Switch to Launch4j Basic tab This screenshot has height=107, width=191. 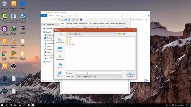(63, 23)
